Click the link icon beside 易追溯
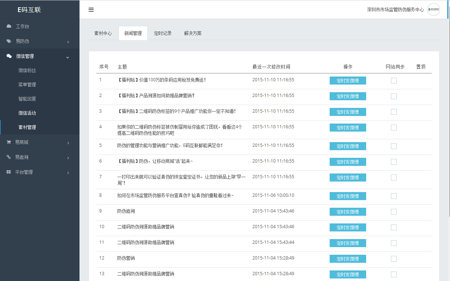Screen dimensions: 450x281 (x=9, y=157)
